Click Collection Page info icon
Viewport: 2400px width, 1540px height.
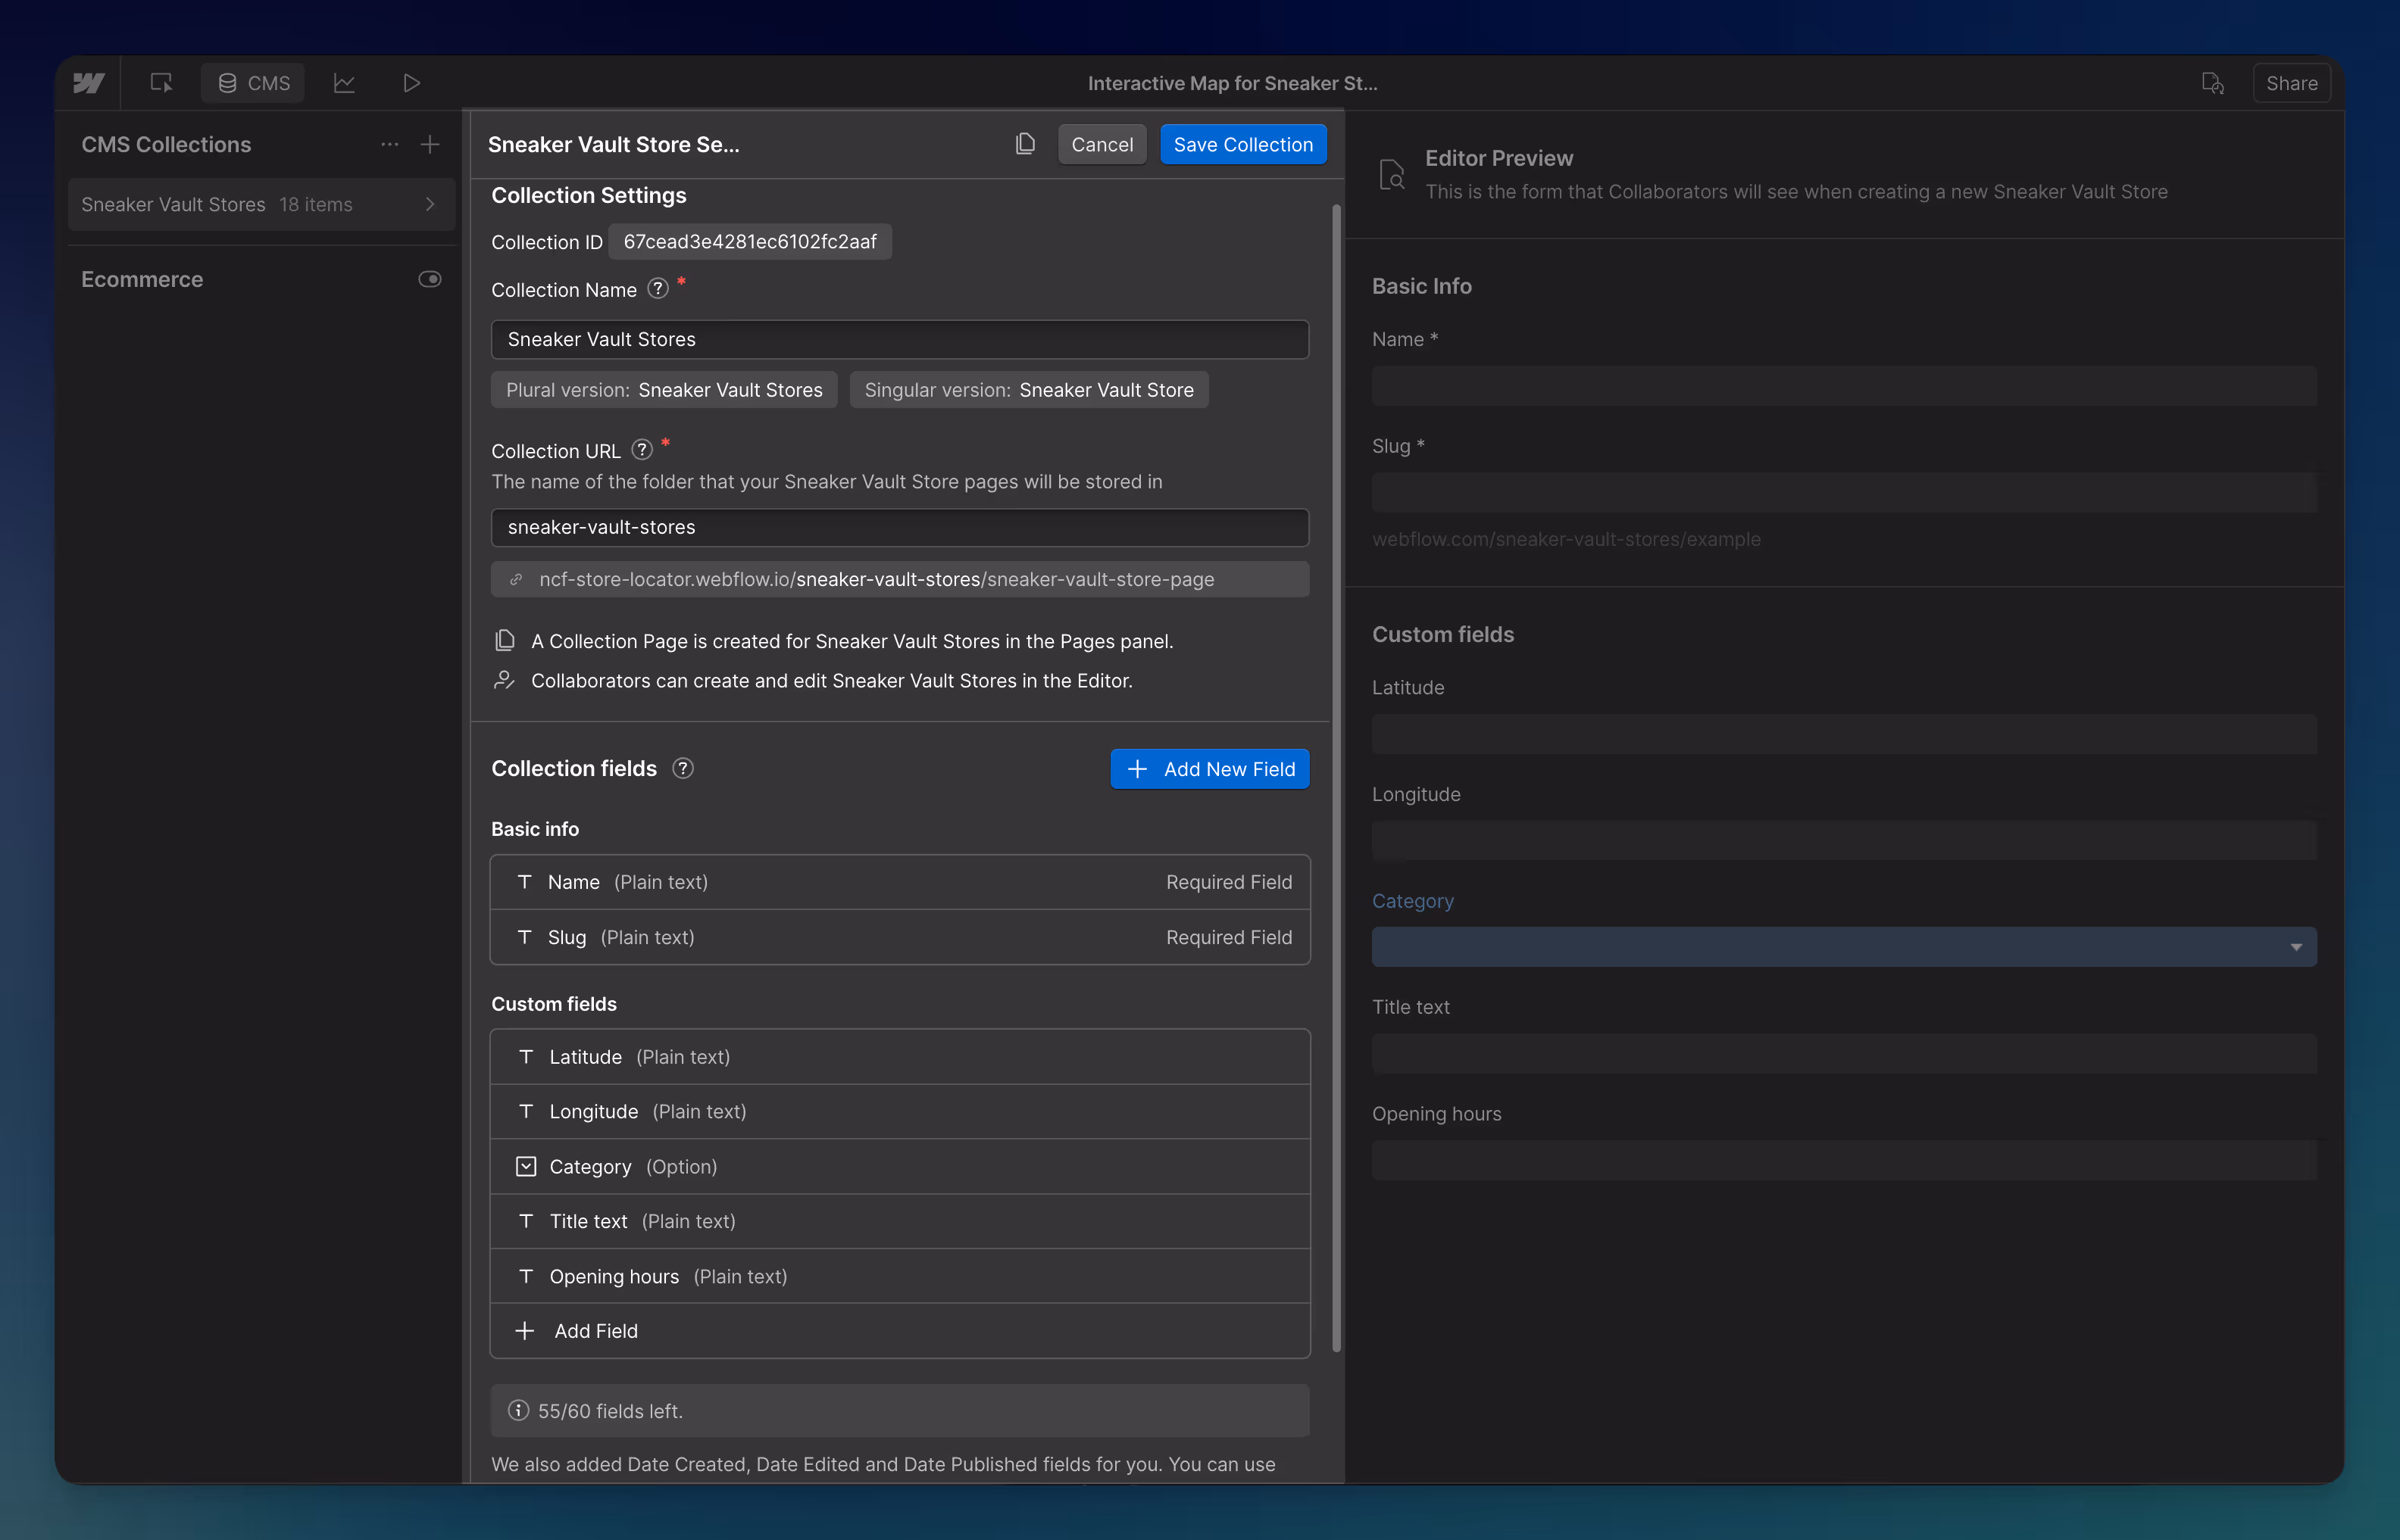505,640
